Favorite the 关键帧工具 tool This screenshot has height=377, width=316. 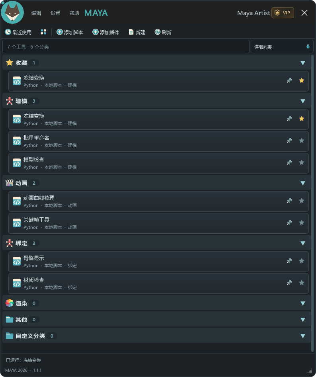click(x=302, y=223)
